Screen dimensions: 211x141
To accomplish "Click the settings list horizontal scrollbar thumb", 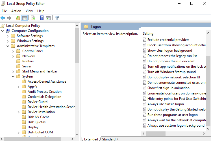I will coord(156,133).
